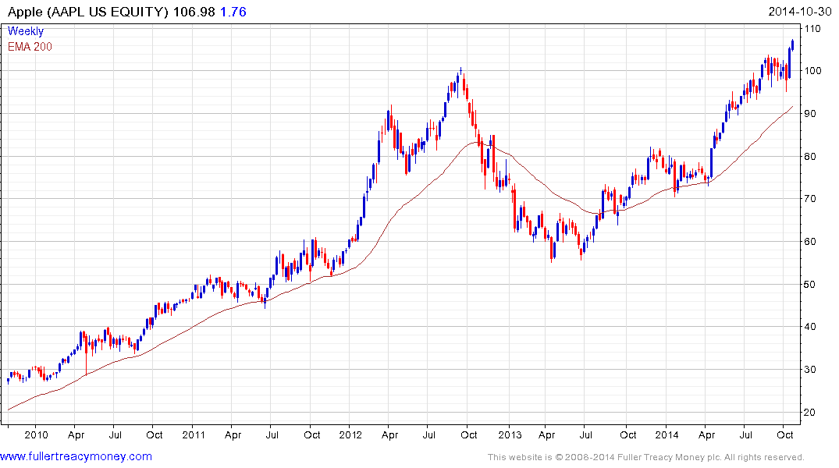Open the www.fullertreacymoney.com link
Viewport: 839px width, 468px height.
(76, 456)
